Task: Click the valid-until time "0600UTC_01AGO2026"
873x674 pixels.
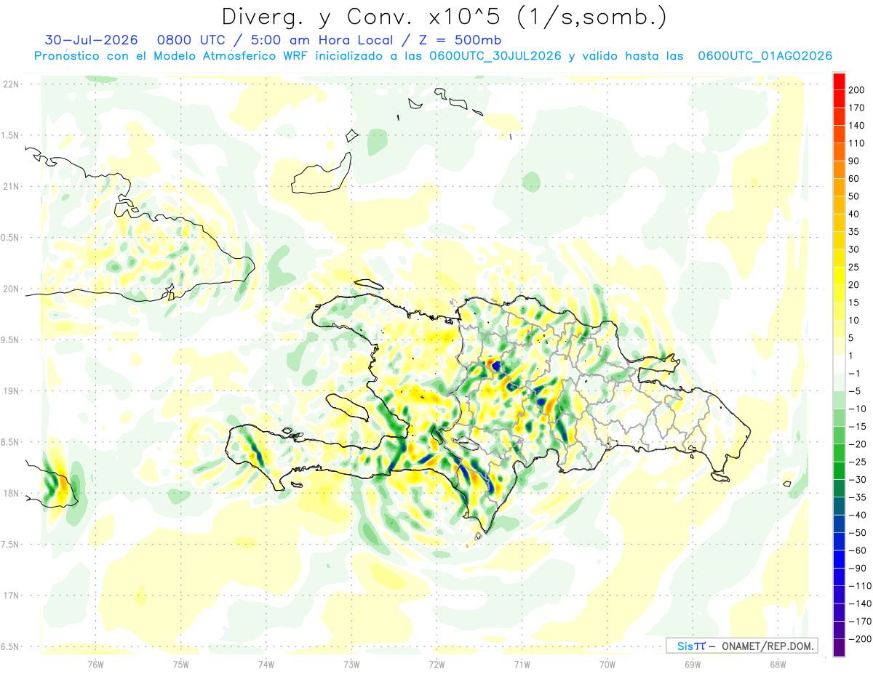Action: click(765, 56)
